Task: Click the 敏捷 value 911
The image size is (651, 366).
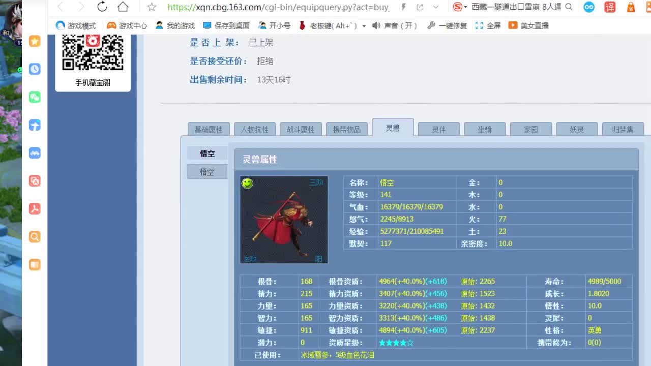Action: click(306, 330)
